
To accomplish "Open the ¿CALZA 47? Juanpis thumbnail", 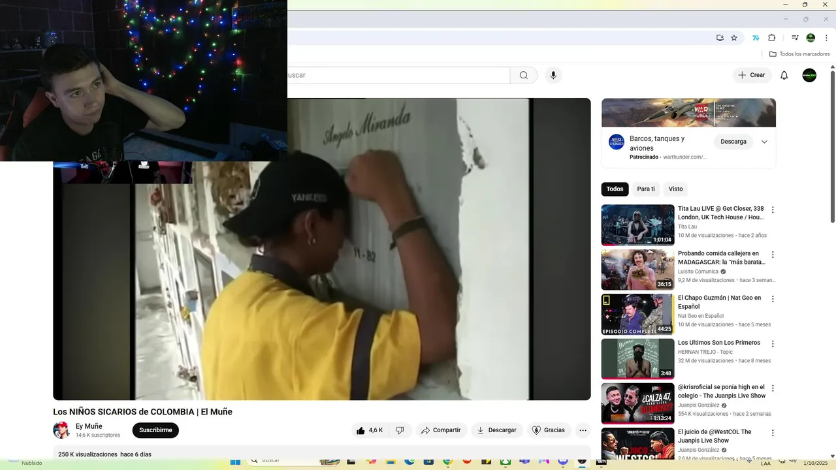I will point(637,403).
